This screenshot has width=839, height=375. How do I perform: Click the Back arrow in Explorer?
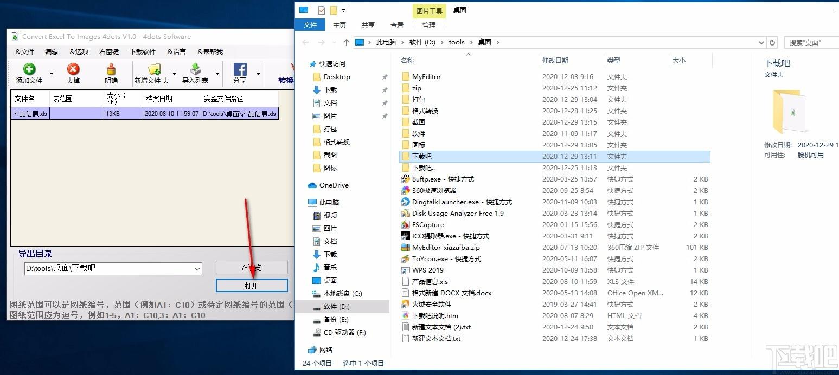pyautogui.click(x=306, y=42)
